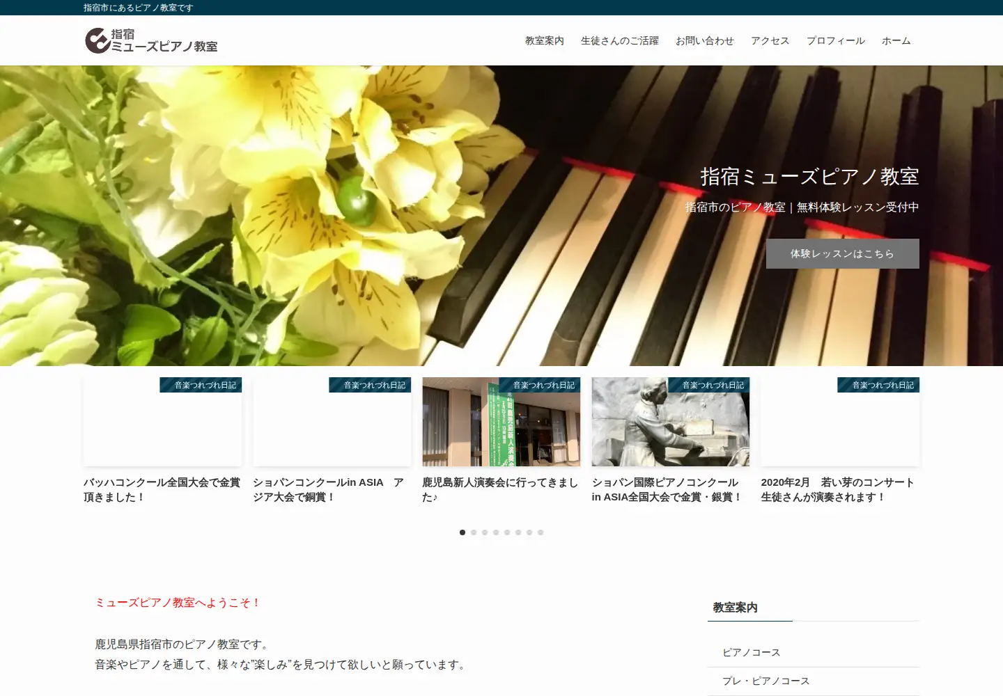This screenshot has width=1003, height=696.
Task: Select the first carousel pagination dot
Action: (x=462, y=532)
